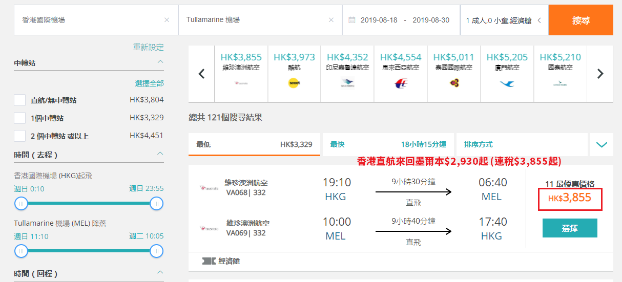Click HKG departure slider left handle
This screenshot has width=622, height=282.
[21, 204]
